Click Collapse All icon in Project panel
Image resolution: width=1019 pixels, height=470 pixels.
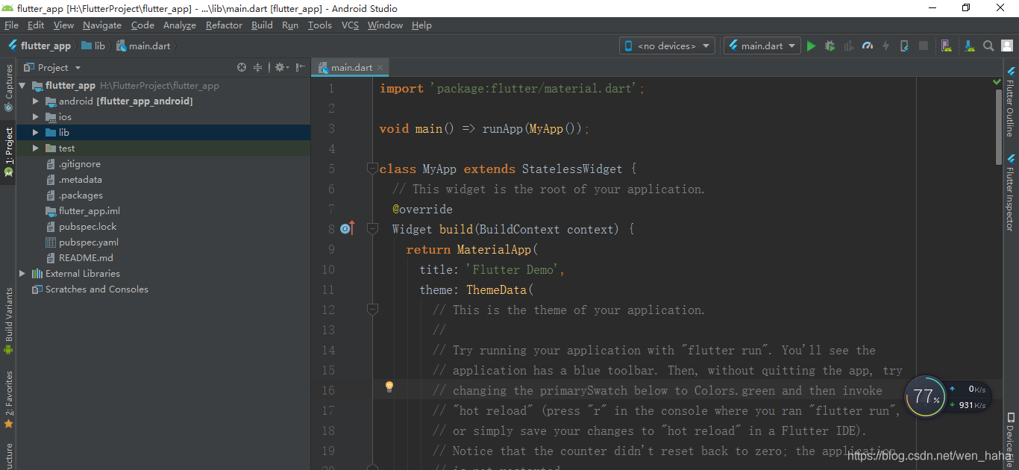(258, 67)
